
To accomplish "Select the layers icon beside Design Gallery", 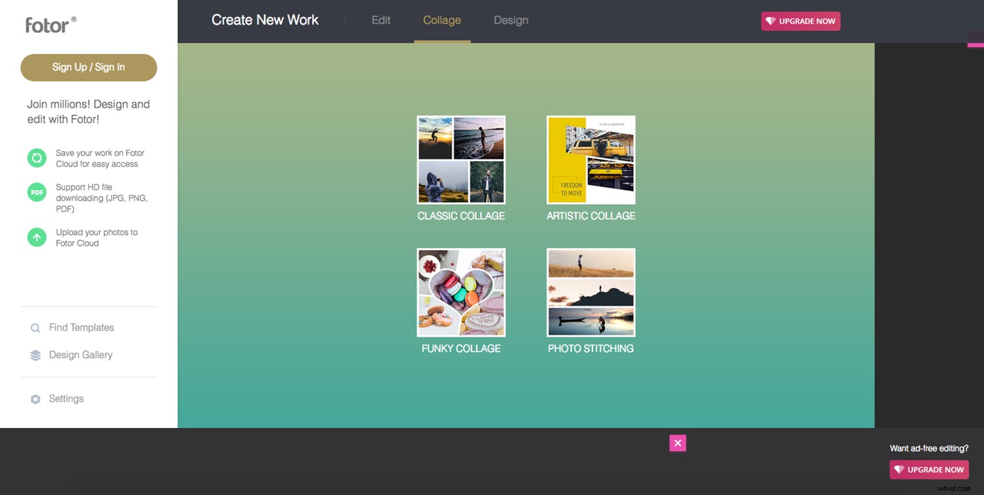I will tap(35, 355).
